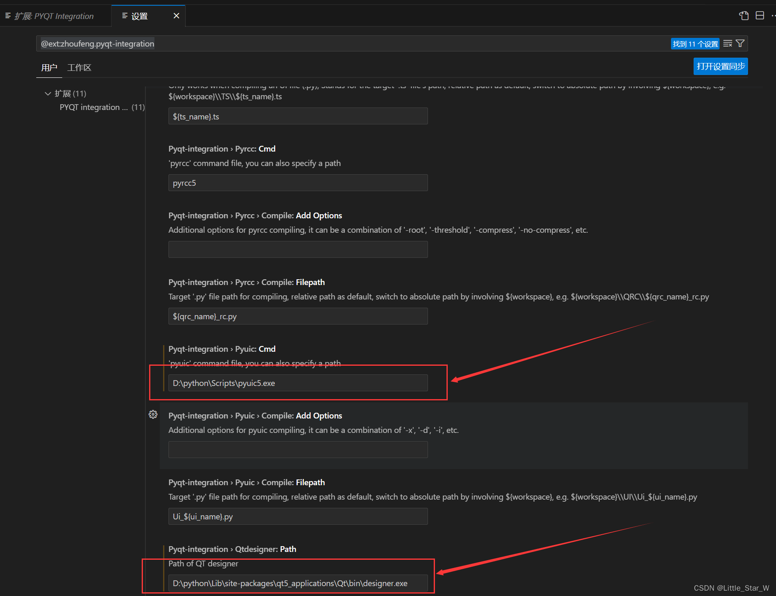Click pyrcc compiling additional options description
Screen dimensions: 776x596
pos(378,230)
